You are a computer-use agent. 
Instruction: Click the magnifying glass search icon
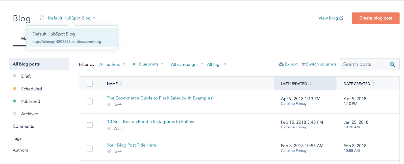click(x=392, y=64)
